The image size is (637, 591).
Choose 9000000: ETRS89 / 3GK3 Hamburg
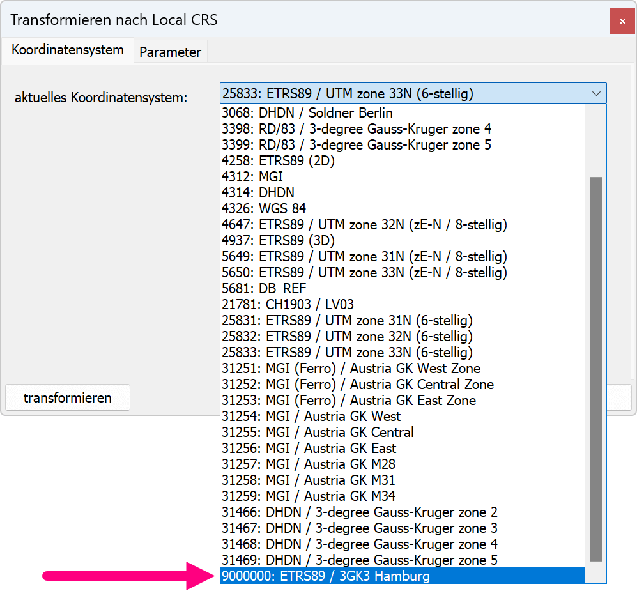[326, 576]
